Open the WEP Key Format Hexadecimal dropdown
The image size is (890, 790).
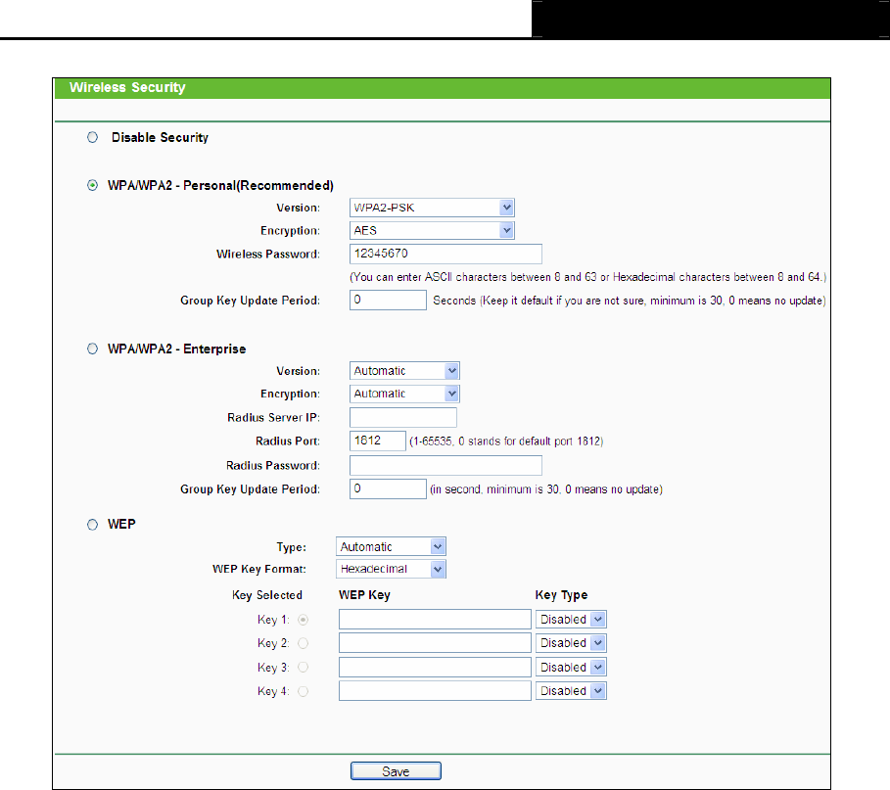[x=391, y=569]
